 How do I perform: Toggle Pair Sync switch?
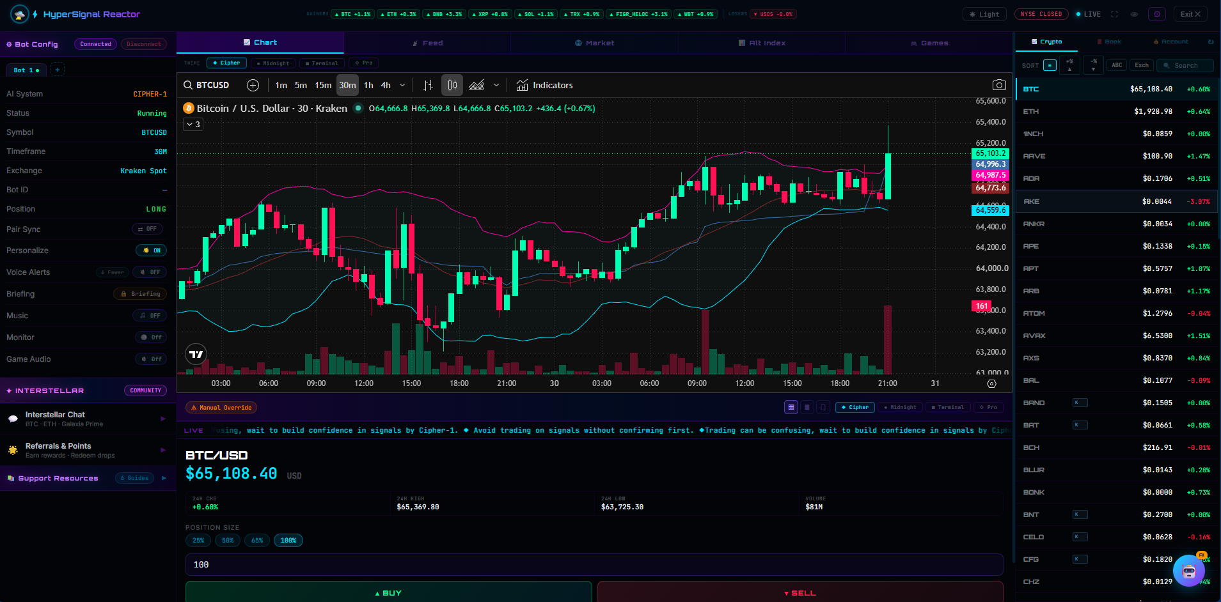tap(148, 229)
